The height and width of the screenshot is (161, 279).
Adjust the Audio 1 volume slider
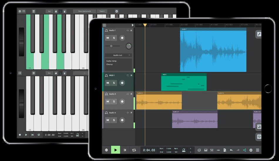pos(112,46)
